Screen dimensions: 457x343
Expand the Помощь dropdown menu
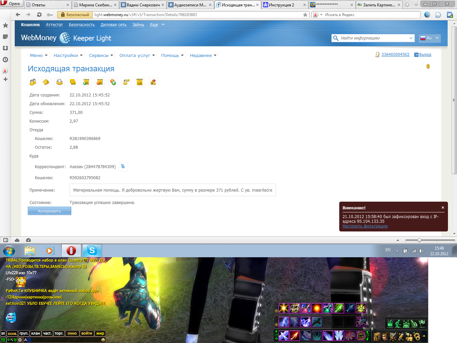point(173,56)
